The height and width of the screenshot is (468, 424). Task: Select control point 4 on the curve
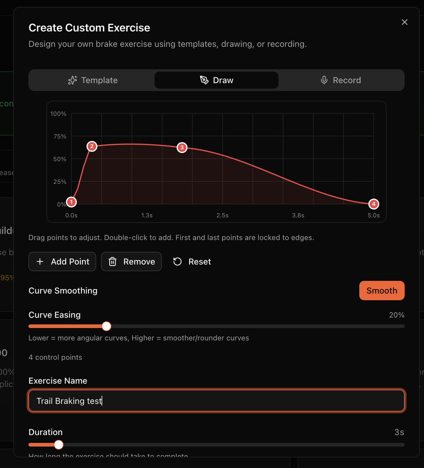(374, 204)
